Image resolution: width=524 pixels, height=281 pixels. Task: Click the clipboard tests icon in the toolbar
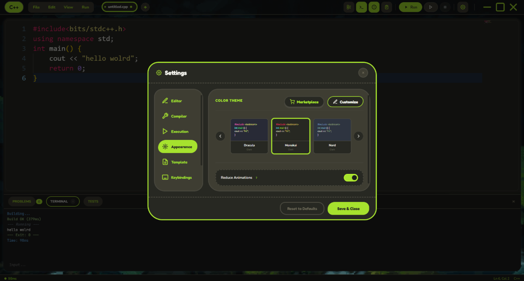pos(387,7)
